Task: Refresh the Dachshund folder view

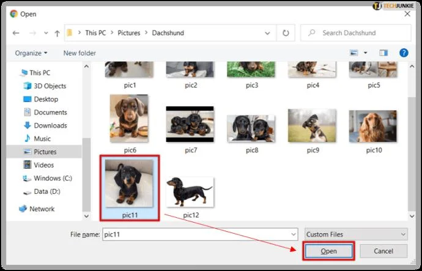Action: 286,33
